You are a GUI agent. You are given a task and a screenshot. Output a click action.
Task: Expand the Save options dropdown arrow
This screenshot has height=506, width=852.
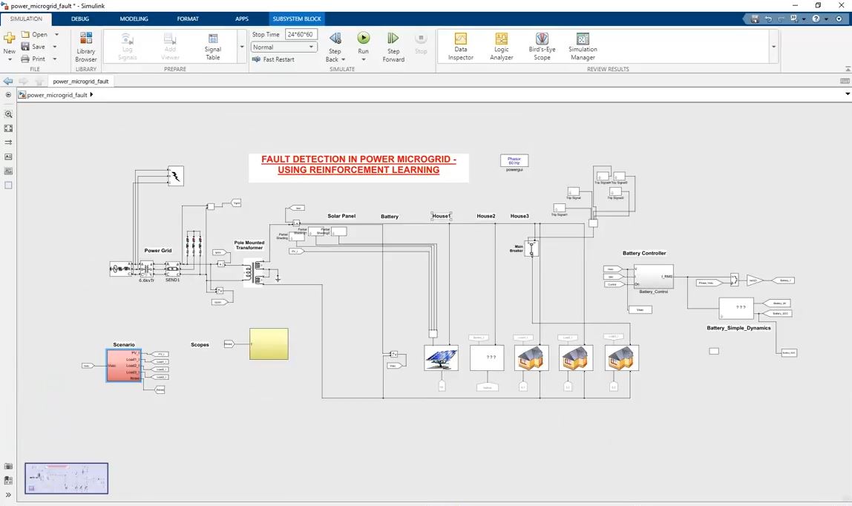55,47
